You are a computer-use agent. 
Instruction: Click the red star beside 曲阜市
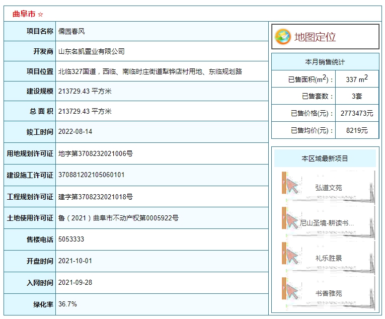click(41, 15)
